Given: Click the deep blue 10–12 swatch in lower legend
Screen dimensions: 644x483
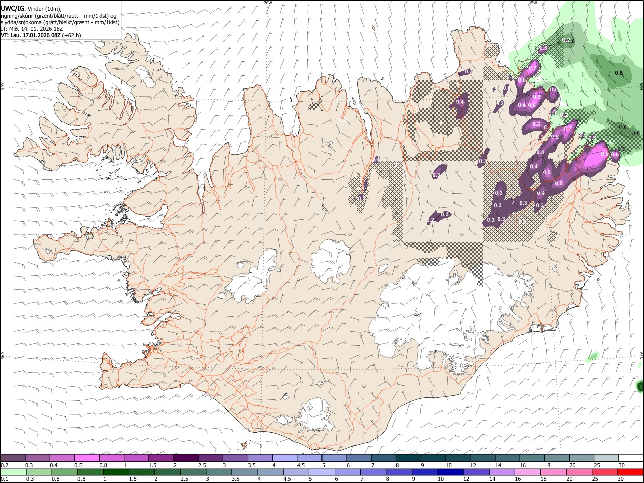Looking at the screenshot, I should point(449,472).
